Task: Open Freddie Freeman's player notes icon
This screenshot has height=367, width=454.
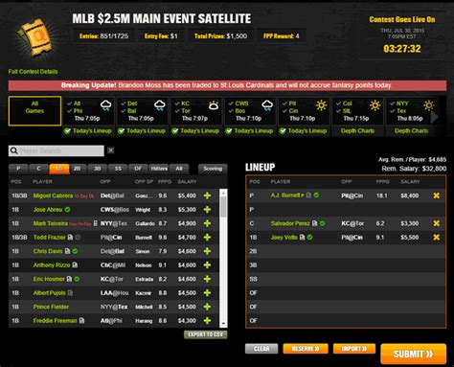Action: pos(81,321)
